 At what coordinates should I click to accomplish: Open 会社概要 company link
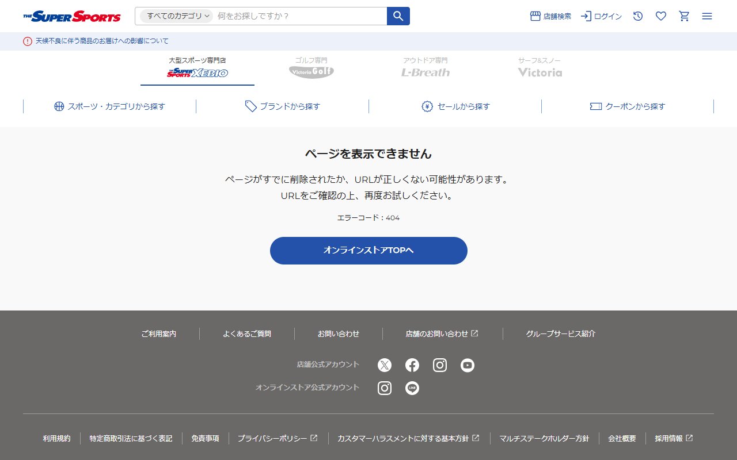[x=622, y=438]
